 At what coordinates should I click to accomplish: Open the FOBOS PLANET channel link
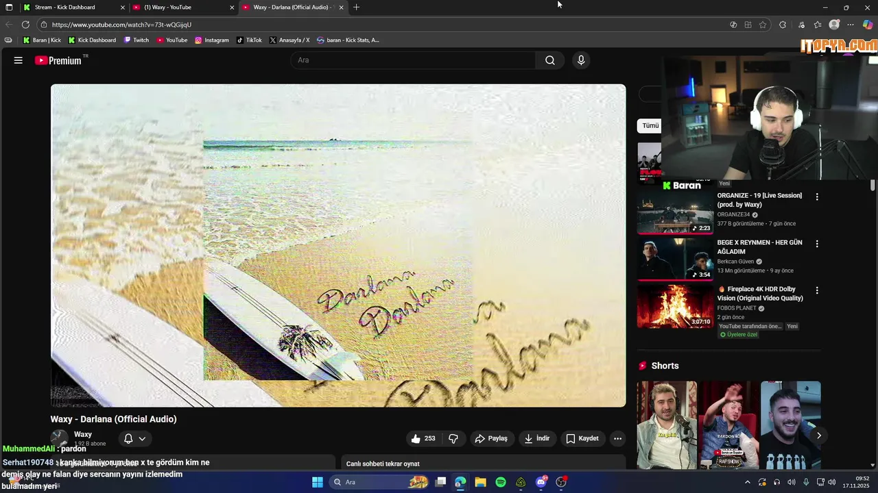pyautogui.click(x=736, y=308)
